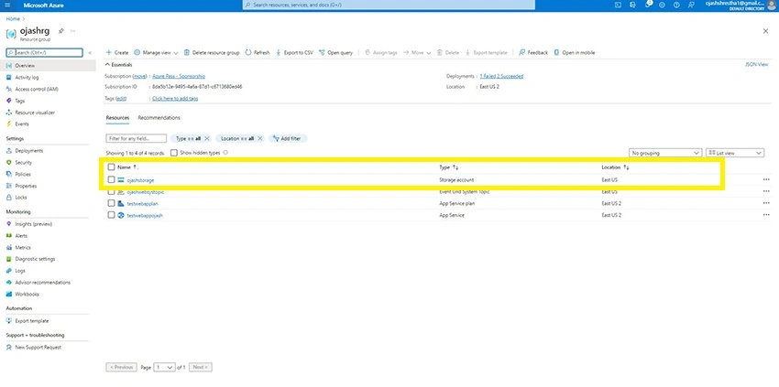
Task: Click the Filter for any field box
Action: pyautogui.click(x=137, y=139)
